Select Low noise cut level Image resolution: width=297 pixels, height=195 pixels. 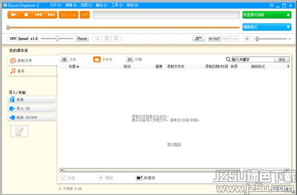(235, 39)
